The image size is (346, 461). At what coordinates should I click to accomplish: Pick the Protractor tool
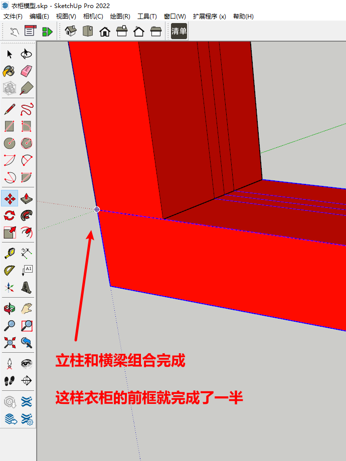(x=10, y=271)
